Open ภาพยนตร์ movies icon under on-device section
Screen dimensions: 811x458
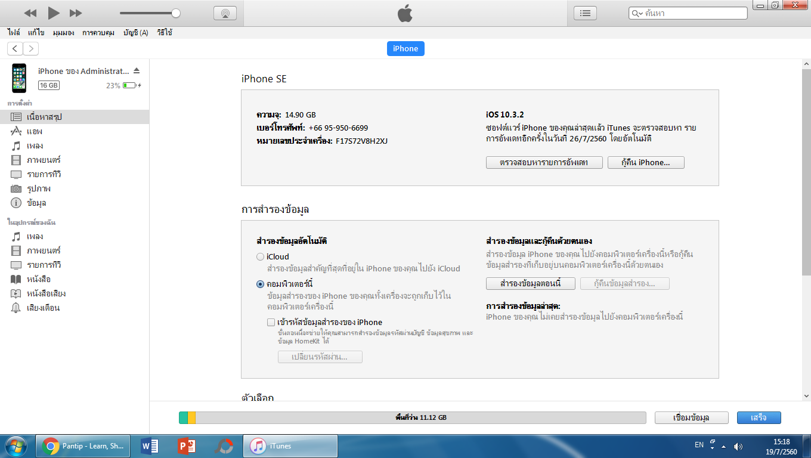click(16, 250)
